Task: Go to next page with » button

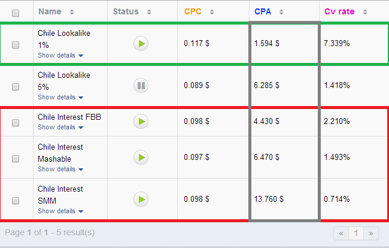Action: [370, 233]
